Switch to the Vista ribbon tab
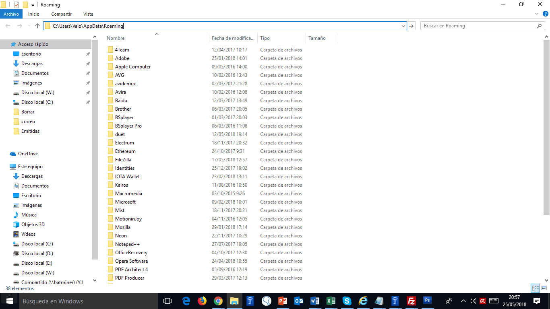 [88, 14]
